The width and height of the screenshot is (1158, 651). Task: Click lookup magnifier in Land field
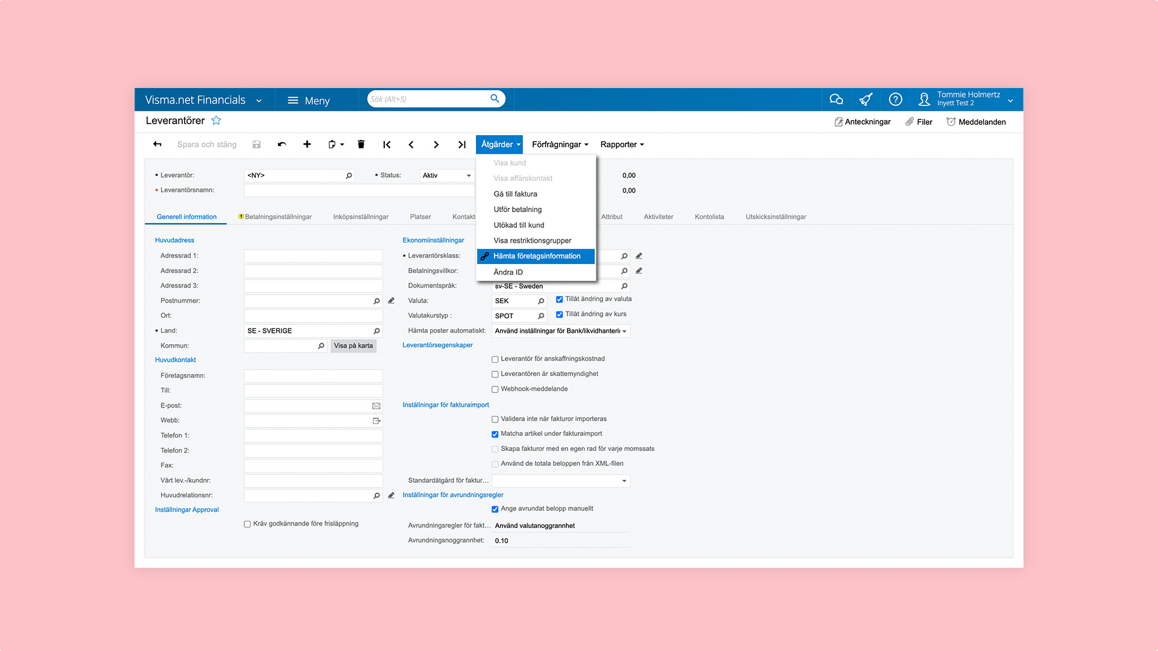coord(376,331)
